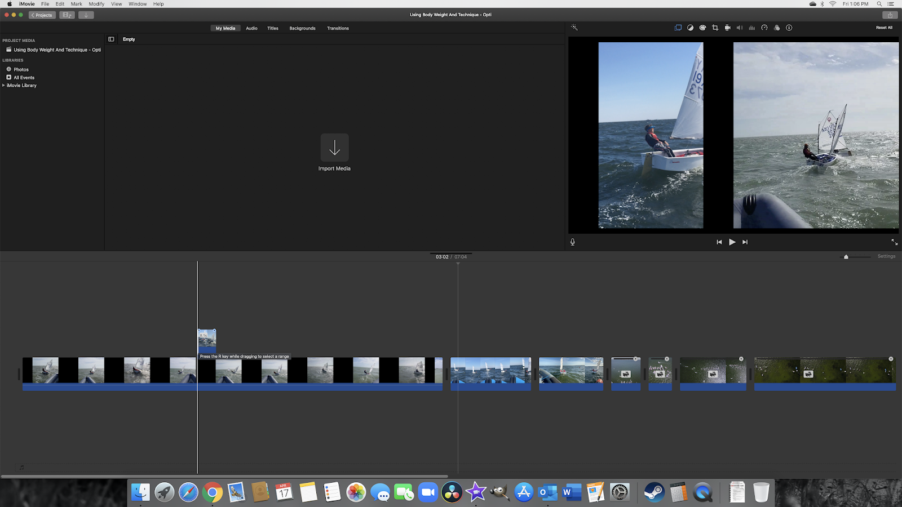The image size is (902, 507).
Task: Adjust the timeline zoom slider near Settings
Action: click(846, 256)
